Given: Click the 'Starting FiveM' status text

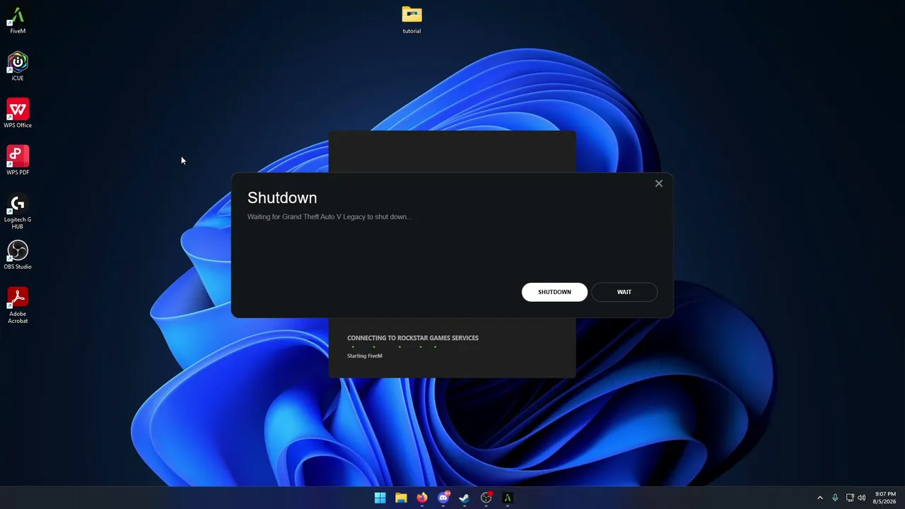Looking at the screenshot, I should point(365,356).
